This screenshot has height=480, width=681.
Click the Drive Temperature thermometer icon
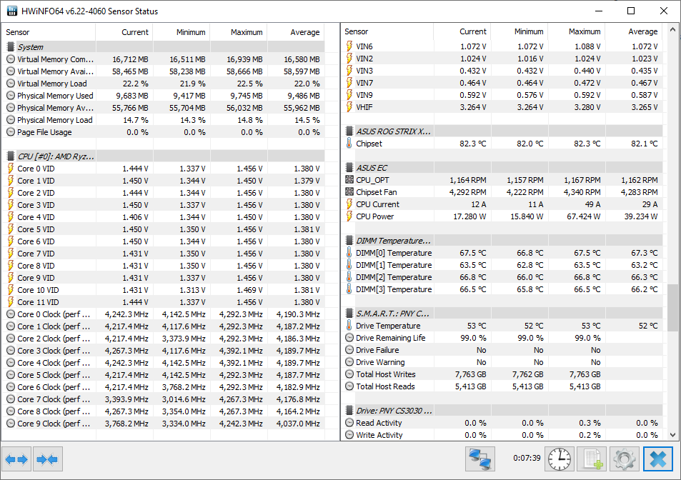tap(349, 326)
